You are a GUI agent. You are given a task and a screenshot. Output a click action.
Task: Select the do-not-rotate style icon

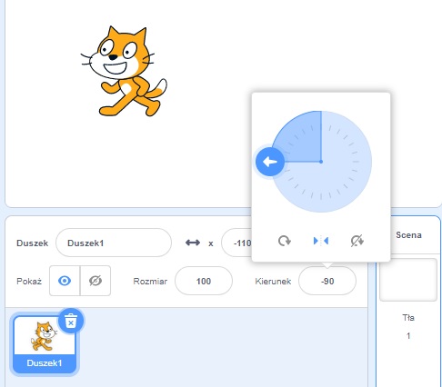click(357, 241)
